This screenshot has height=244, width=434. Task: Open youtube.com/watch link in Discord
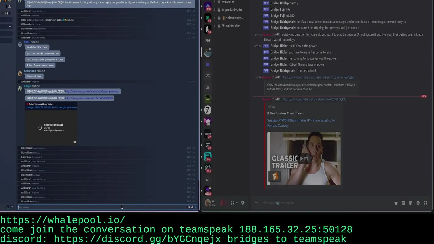point(314,99)
